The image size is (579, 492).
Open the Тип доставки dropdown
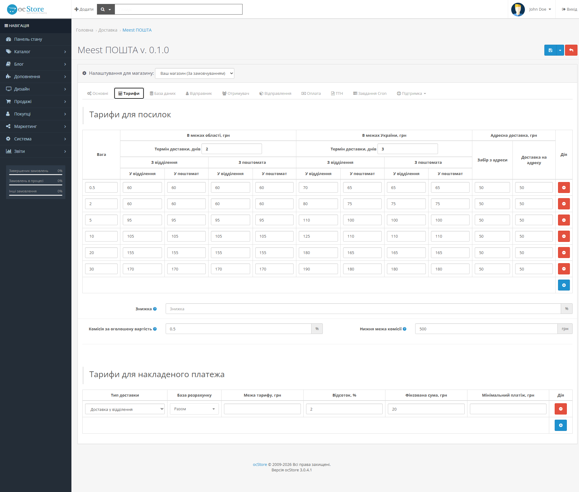point(125,409)
